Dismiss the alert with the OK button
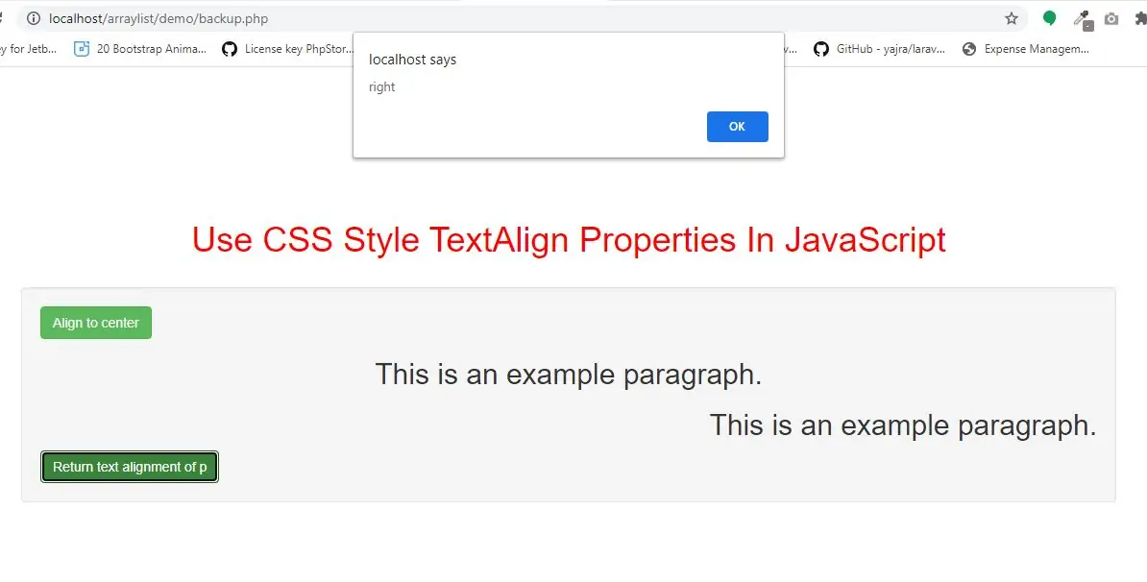Screen dimensions: 1147x582 [x=738, y=127]
